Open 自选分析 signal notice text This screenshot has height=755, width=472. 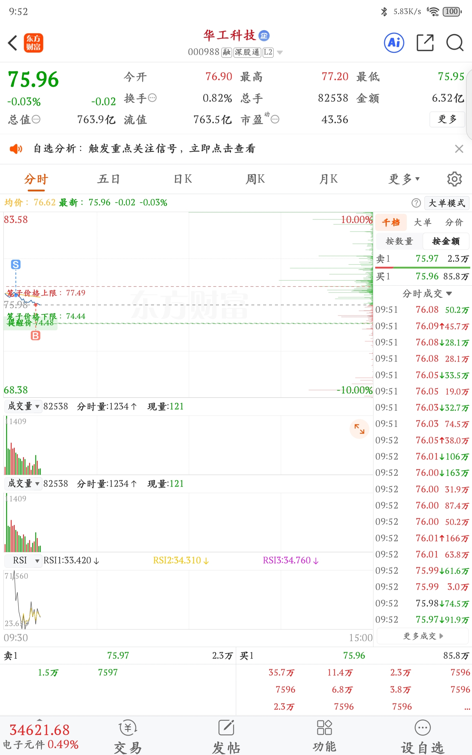tap(144, 149)
